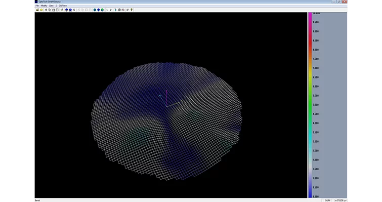Viewport: 382px width, 202px height.
Task: Open the View menu
Action: click(51, 6)
